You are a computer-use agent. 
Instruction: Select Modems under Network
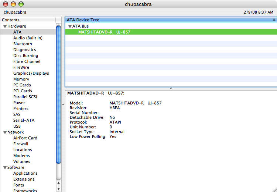click(x=21, y=156)
